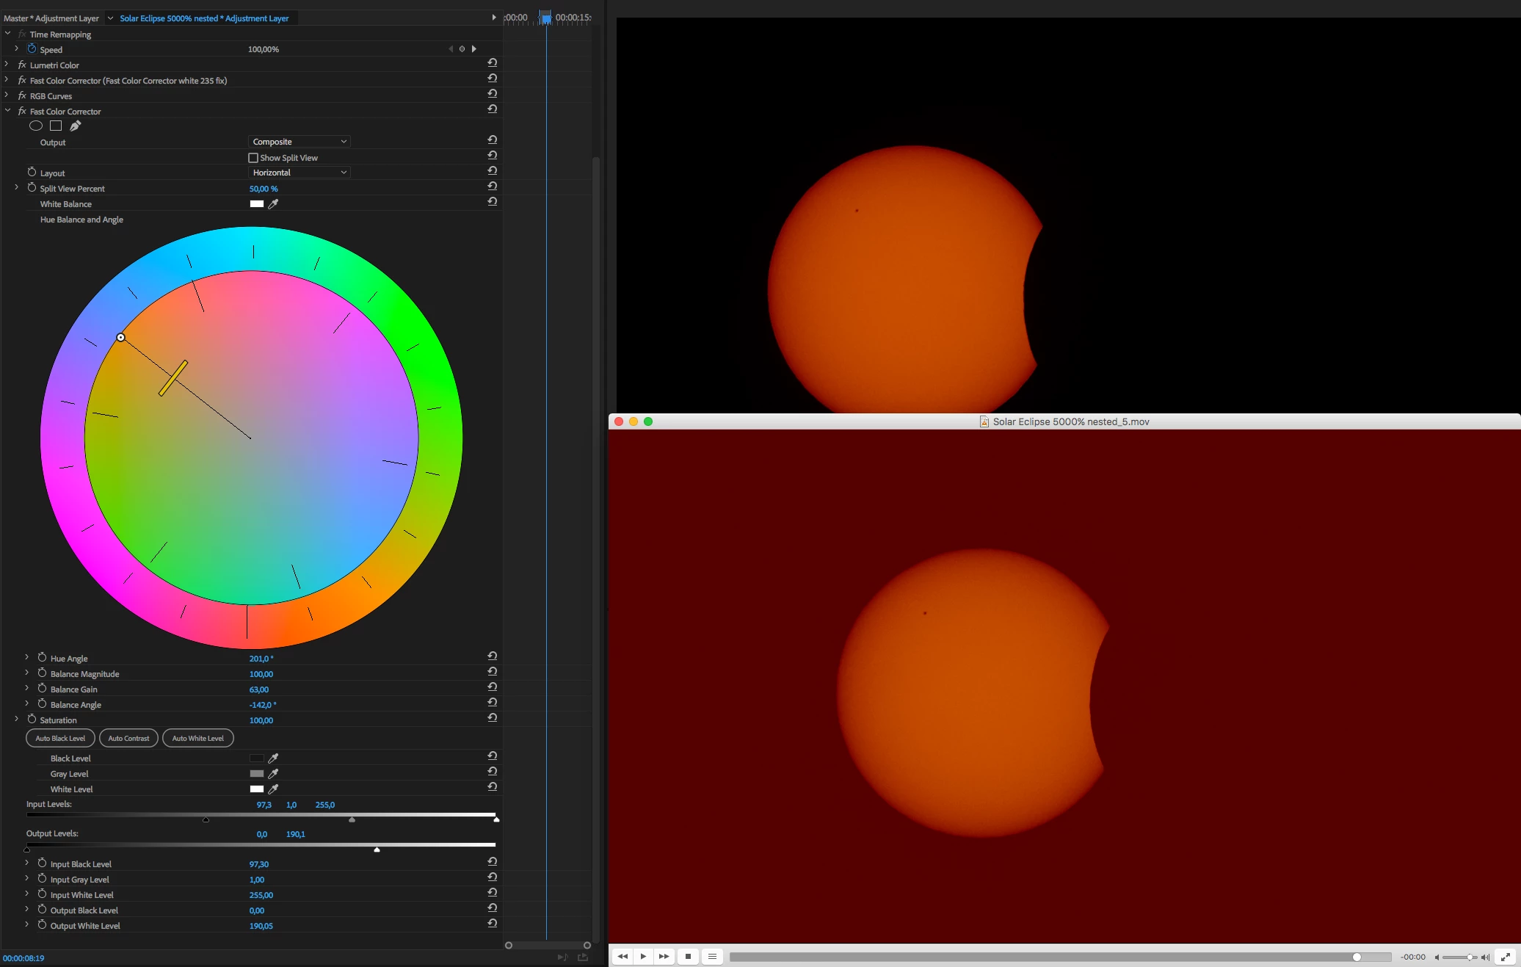
Task: Click the Auto Black Level button
Action: (x=60, y=738)
